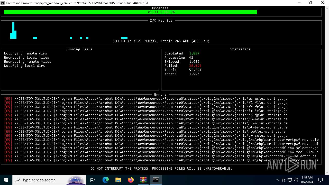The height and width of the screenshot is (185, 329).
Task: Click the Type here to search box
Action: coord(49,180)
